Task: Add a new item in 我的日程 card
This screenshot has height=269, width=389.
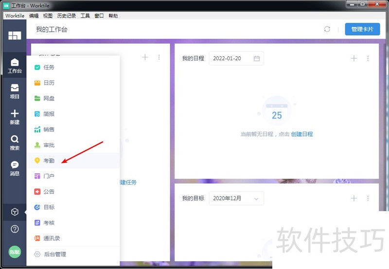Action: (x=354, y=58)
